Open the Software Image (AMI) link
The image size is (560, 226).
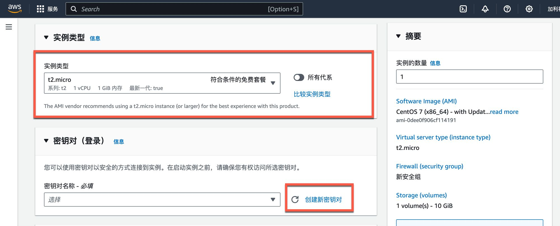click(426, 101)
